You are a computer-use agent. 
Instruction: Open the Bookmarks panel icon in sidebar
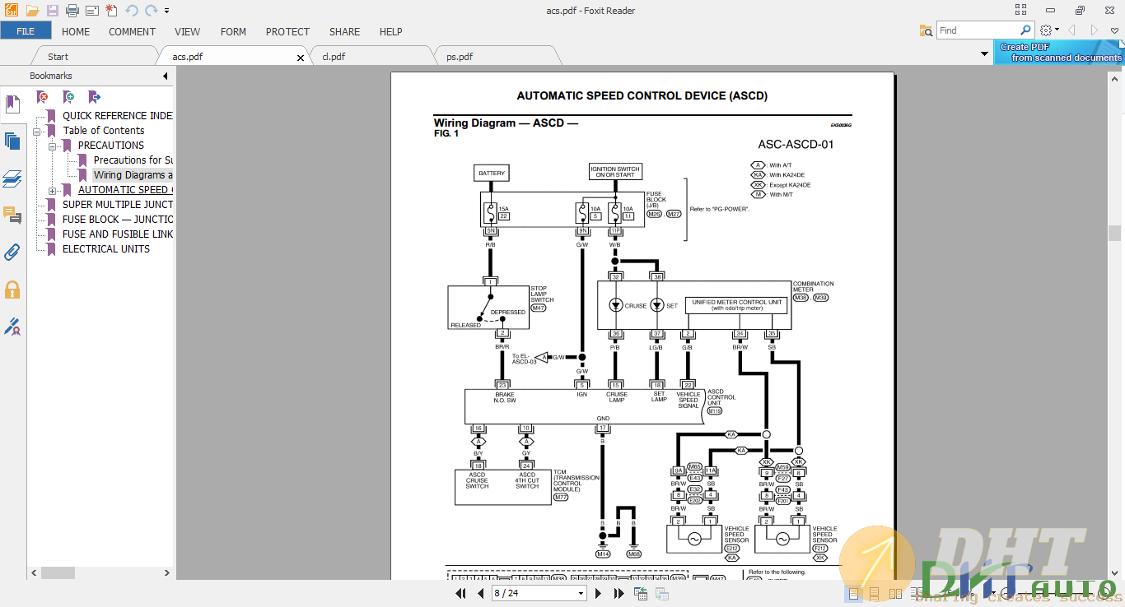click(12, 104)
